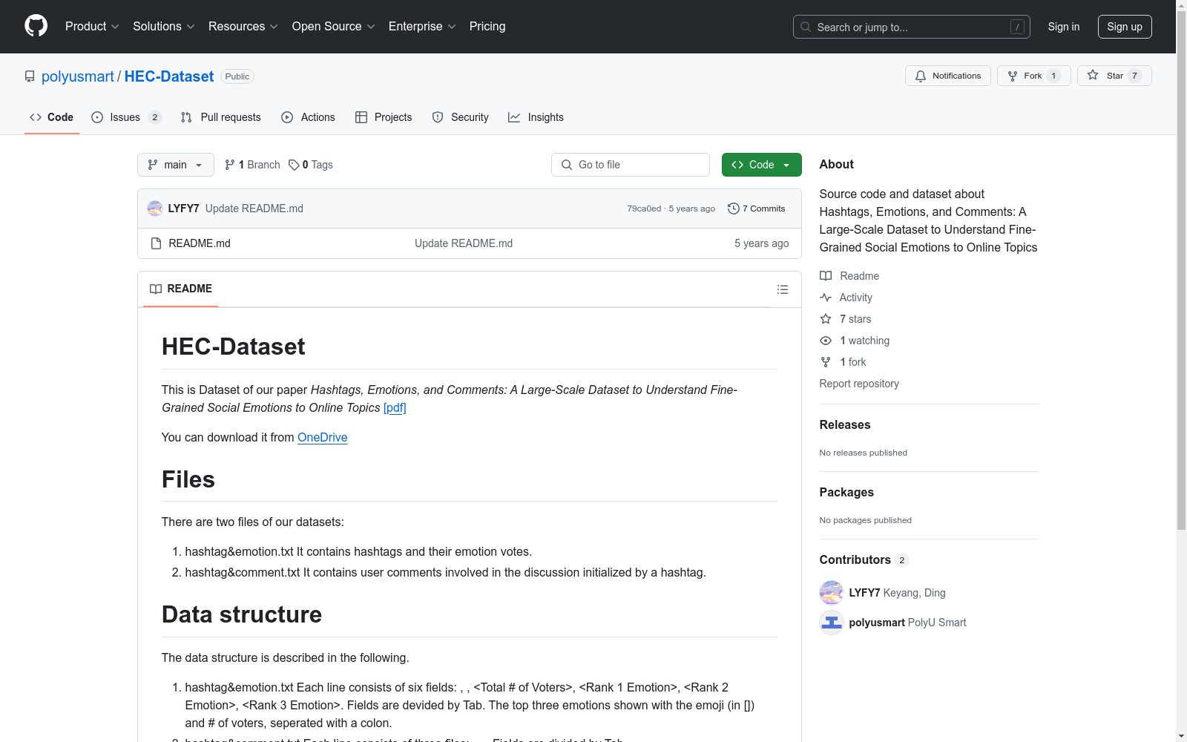Click the tag icon beside 0 Tags
The width and height of the screenshot is (1187, 742).
pyautogui.click(x=294, y=165)
